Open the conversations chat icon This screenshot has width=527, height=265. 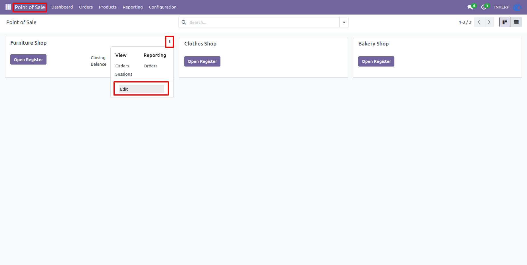pyautogui.click(x=470, y=7)
